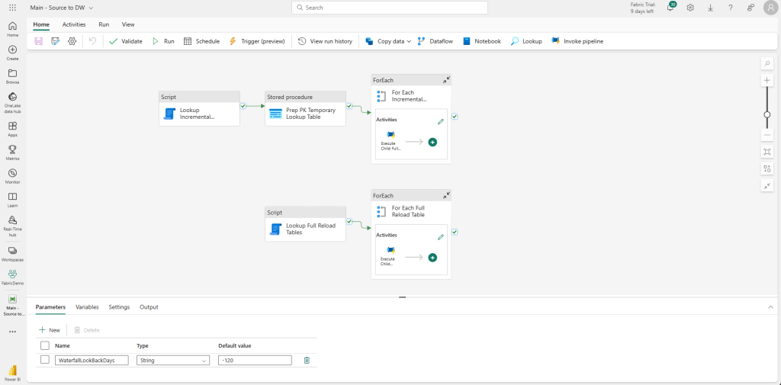Image resolution: width=781 pixels, height=385 pixels.
Task: Open the parameter Type String dropdown
Action: [172, 361]
